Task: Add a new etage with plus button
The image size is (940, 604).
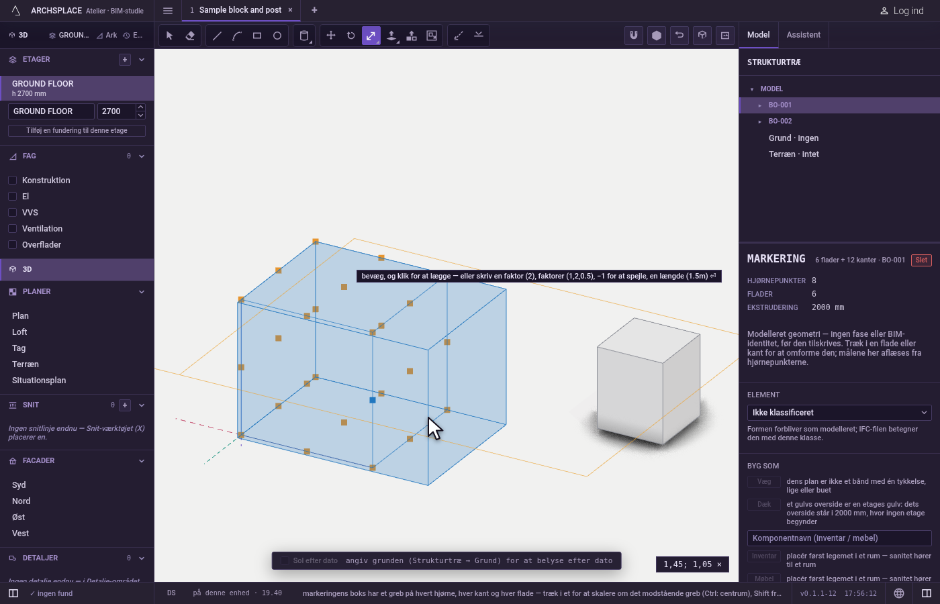Action: (125, 60)
